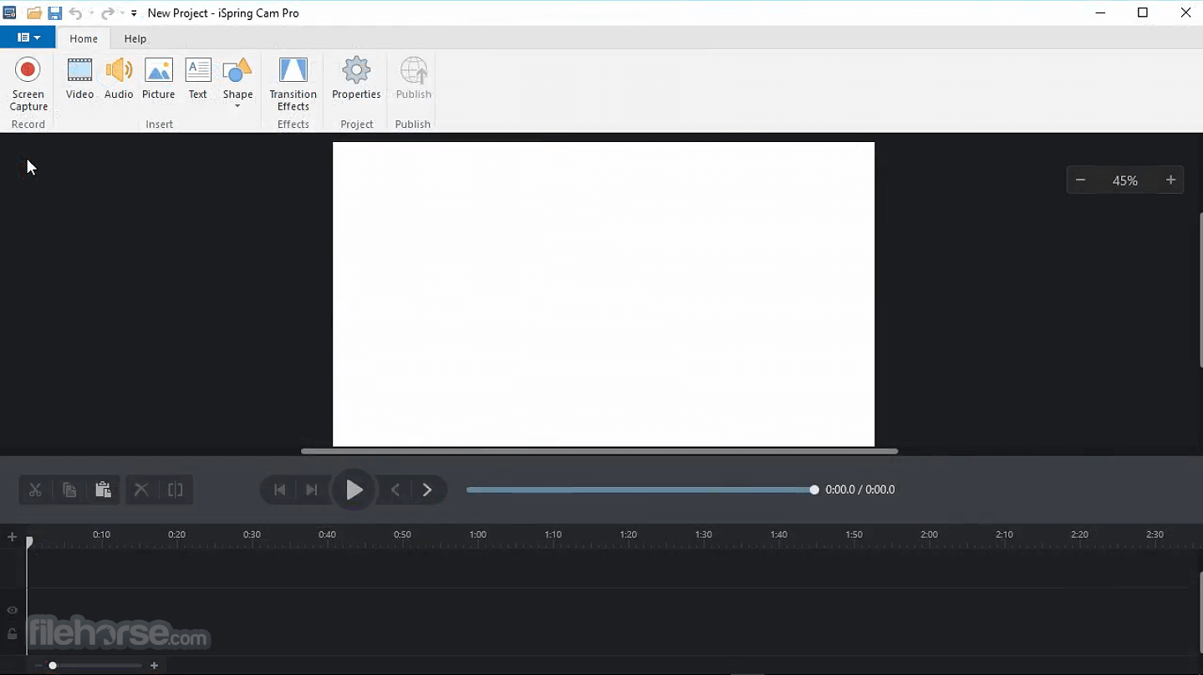
Task: Delete the selected fragment in timeline toolbar
Action: (x=141, y=490)
